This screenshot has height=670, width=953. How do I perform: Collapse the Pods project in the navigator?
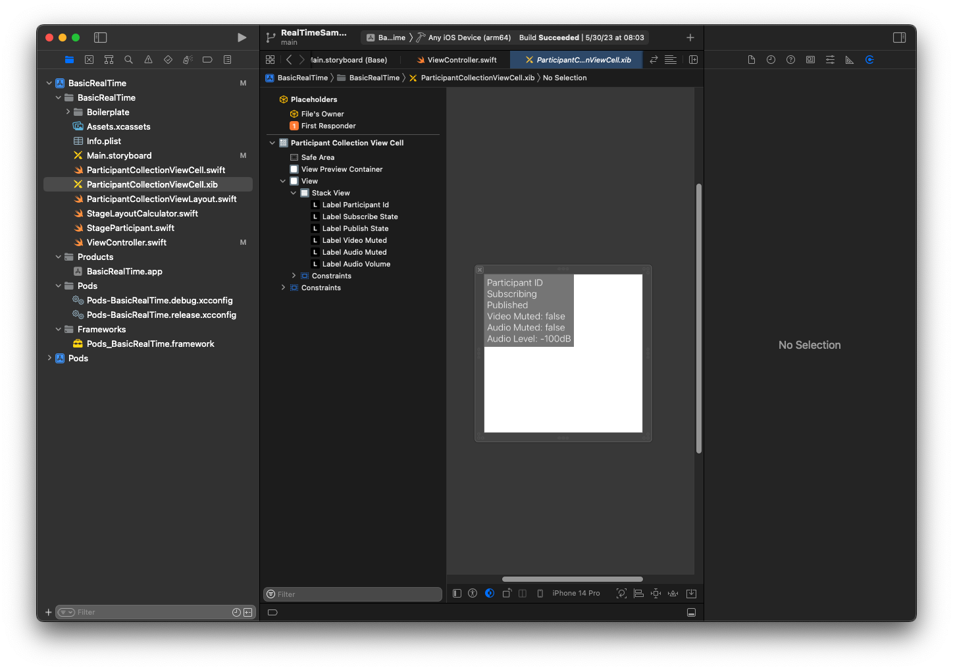click(x=49, y=358)
